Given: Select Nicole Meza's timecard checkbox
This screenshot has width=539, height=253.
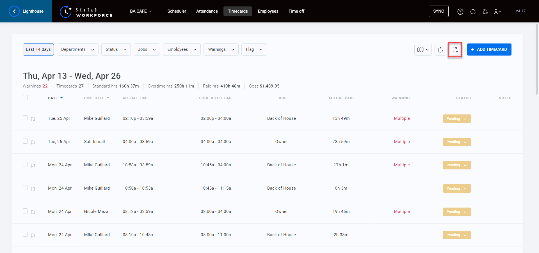Looking at the screenshot, I should [x=25, y=211].
